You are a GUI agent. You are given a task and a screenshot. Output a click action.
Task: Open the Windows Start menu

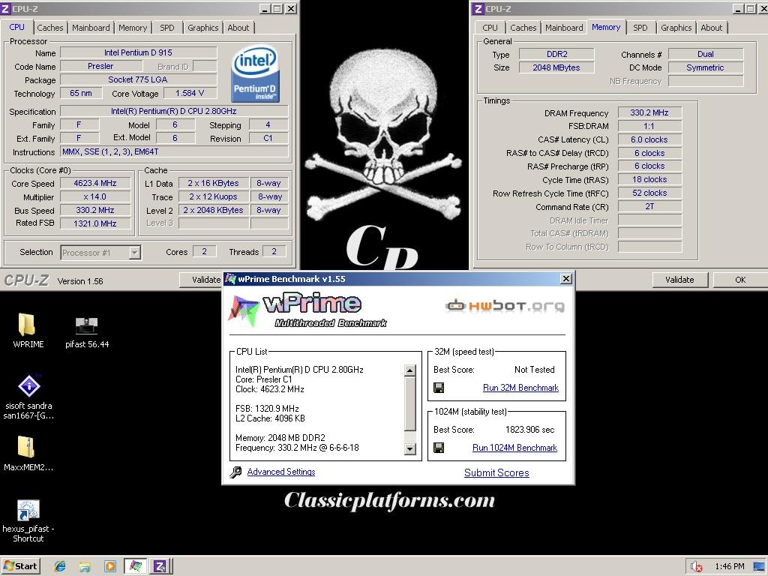click(x=20, y=566)
